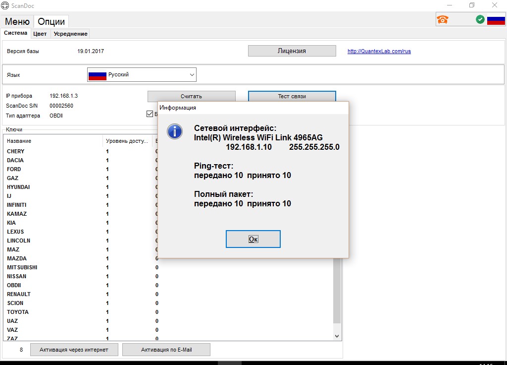This screenshot has height=365, width=507.
Task: Click the subnet mask 255.255.255.0 in dialog
Action: click(x=314, y=147)
